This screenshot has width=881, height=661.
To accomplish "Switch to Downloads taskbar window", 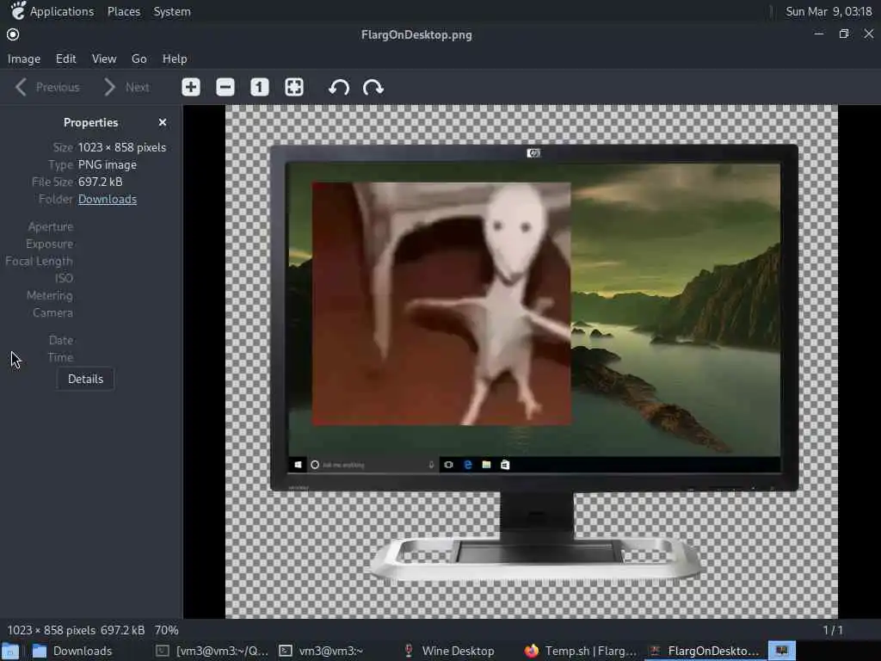I will coord(72,651).
